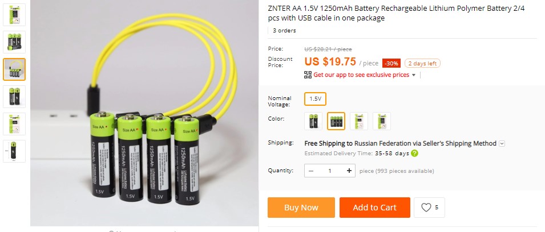Expand the shipping method dropdown
545x232 pixels.
coord(502,143)
